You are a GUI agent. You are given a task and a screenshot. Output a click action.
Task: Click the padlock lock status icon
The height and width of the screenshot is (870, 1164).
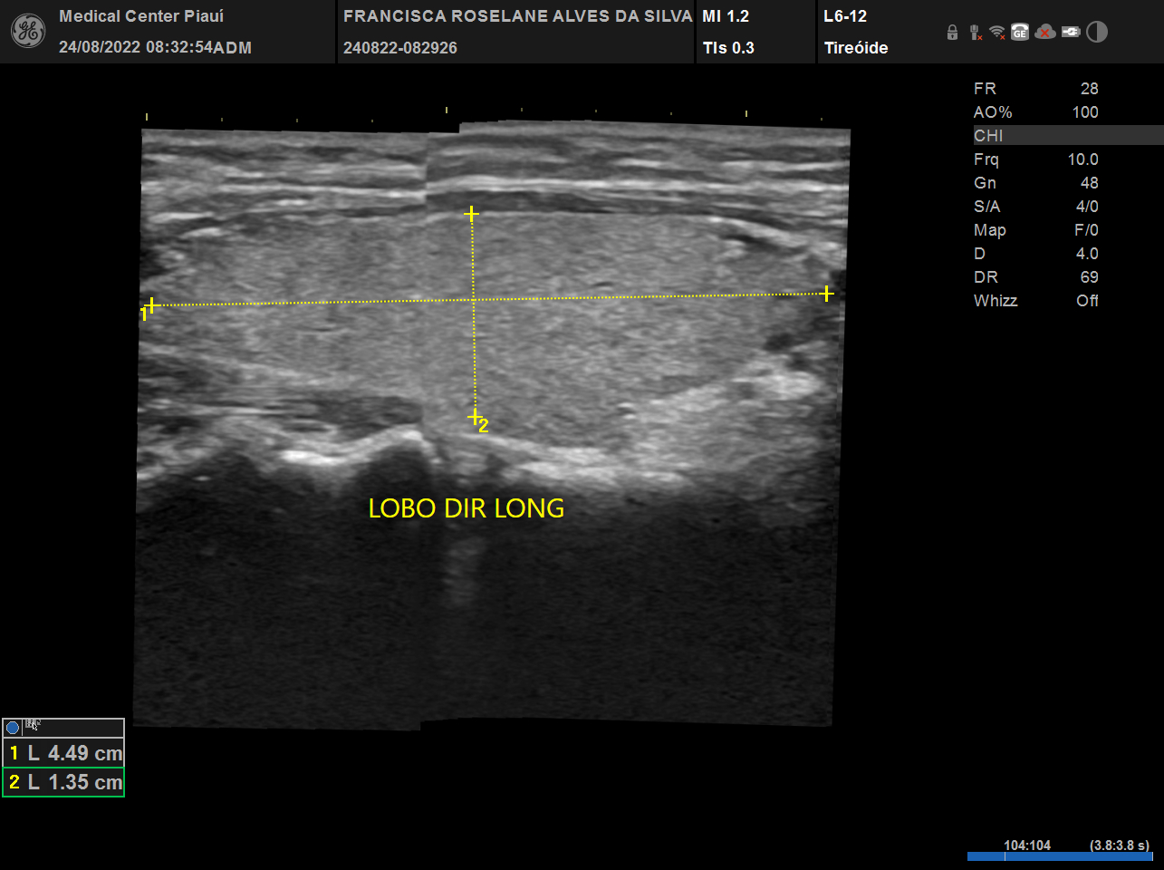coord(952,33)
